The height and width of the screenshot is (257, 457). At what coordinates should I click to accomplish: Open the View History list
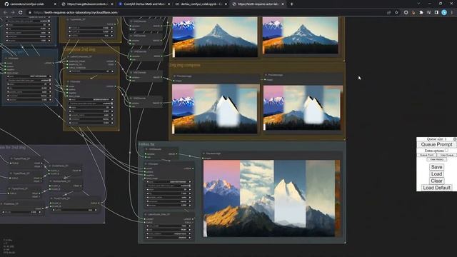click(x=436, y=159)
